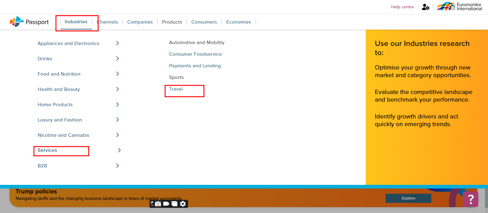The width and height of the screenshot is (488, 213).
Task: Open the Help centre link
Action: point(402,7)
